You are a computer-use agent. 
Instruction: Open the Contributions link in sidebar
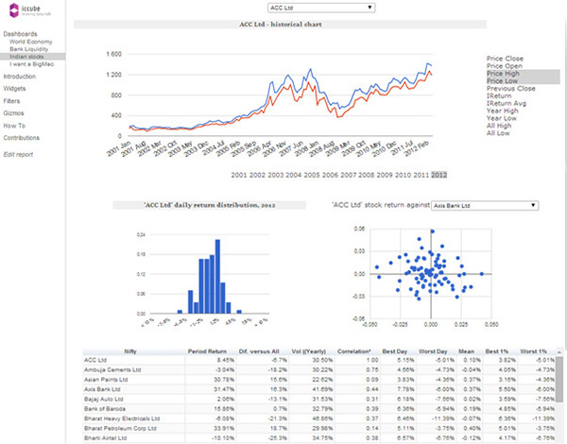pyautogui.click(x=23, y=137)
